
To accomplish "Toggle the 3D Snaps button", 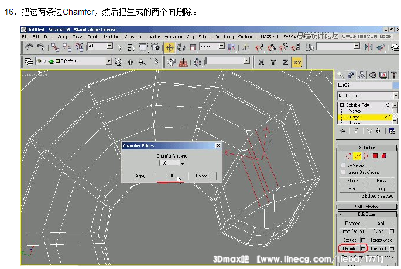I will coord(259,47).
